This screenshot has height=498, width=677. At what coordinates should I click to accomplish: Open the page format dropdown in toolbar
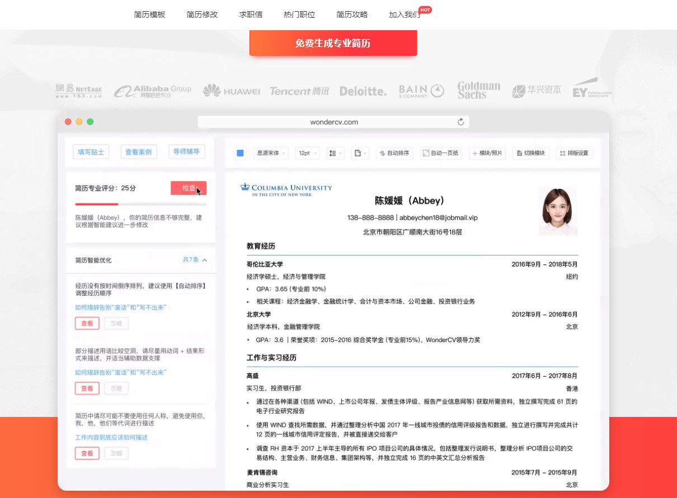pos(358,153)
